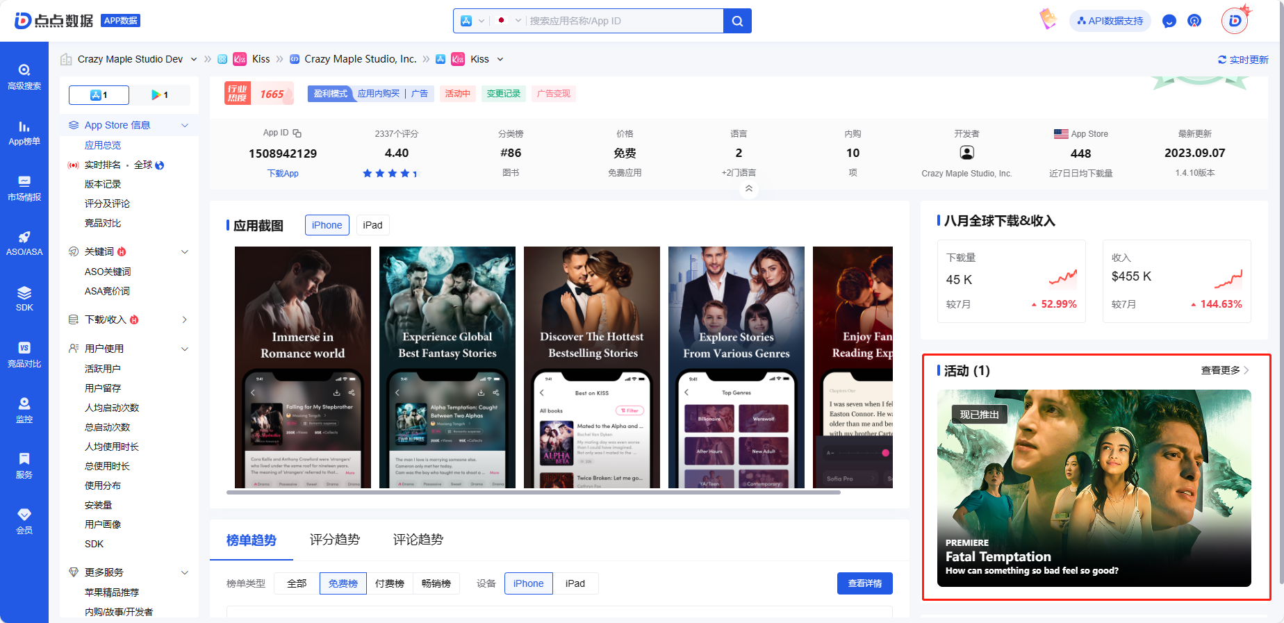1284x623 pixels.
Task: Switch screenshots to iPad
Action: pos(372,225)
